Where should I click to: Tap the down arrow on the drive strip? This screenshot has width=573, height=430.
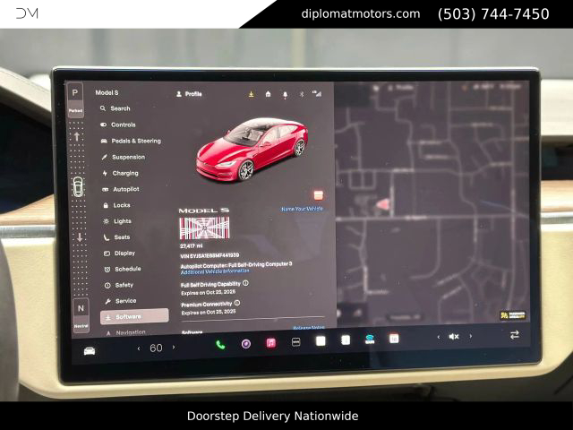point(80,237)
